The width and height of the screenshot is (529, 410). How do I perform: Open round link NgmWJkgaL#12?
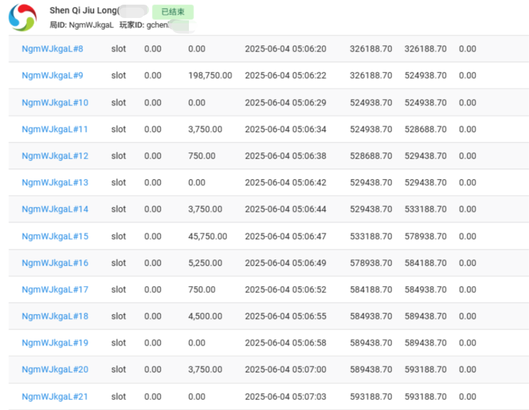click(55, 156)
